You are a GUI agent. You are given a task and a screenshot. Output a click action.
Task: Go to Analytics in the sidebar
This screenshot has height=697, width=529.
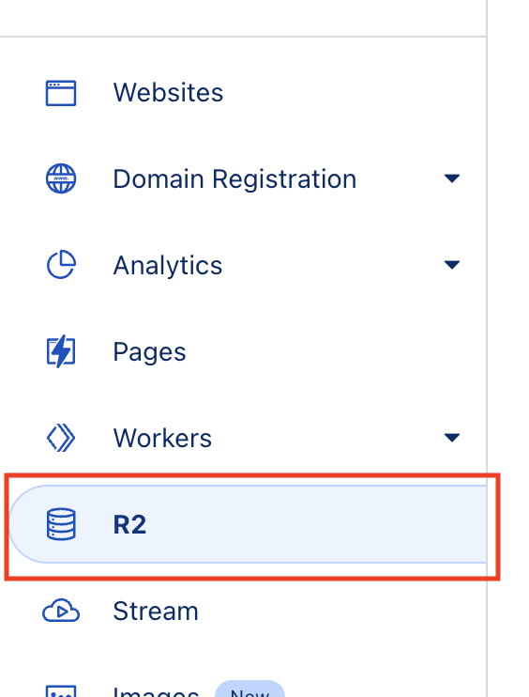click(168, 266)
